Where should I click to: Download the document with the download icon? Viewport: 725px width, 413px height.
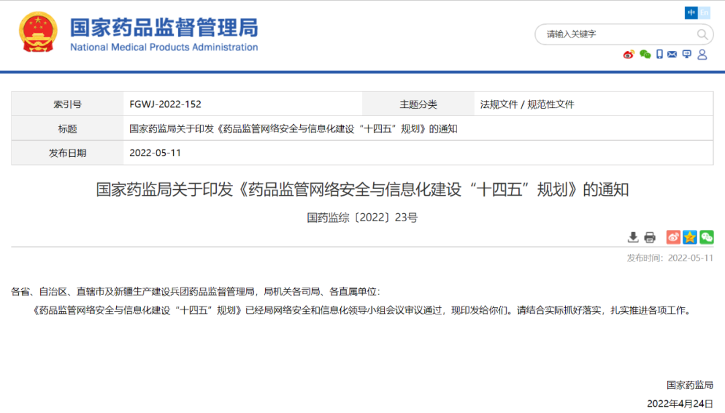coord(633,237)
